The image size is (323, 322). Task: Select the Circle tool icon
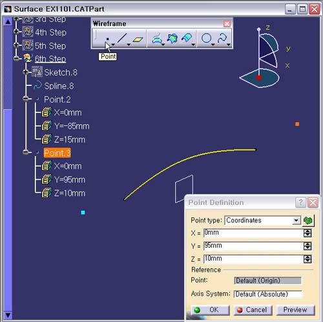206,38
